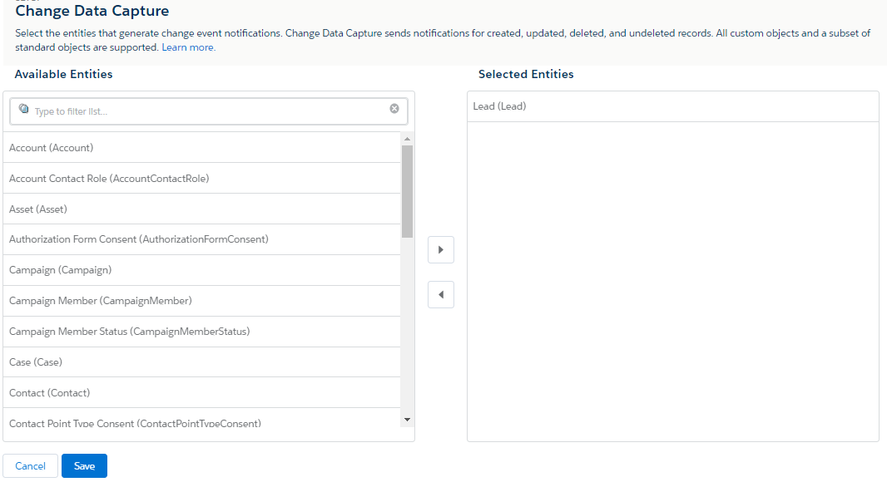Screen dimensions: 887x482
Task: Cancel the entity selection changes
Action: (30, 465)
